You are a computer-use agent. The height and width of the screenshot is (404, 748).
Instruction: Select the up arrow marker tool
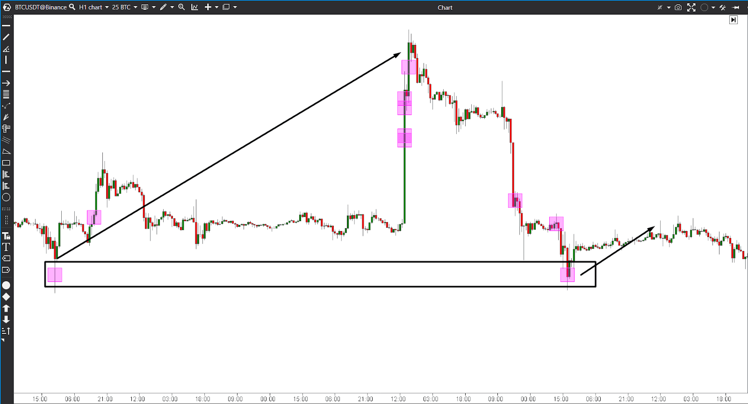click(x=6, y=308)
